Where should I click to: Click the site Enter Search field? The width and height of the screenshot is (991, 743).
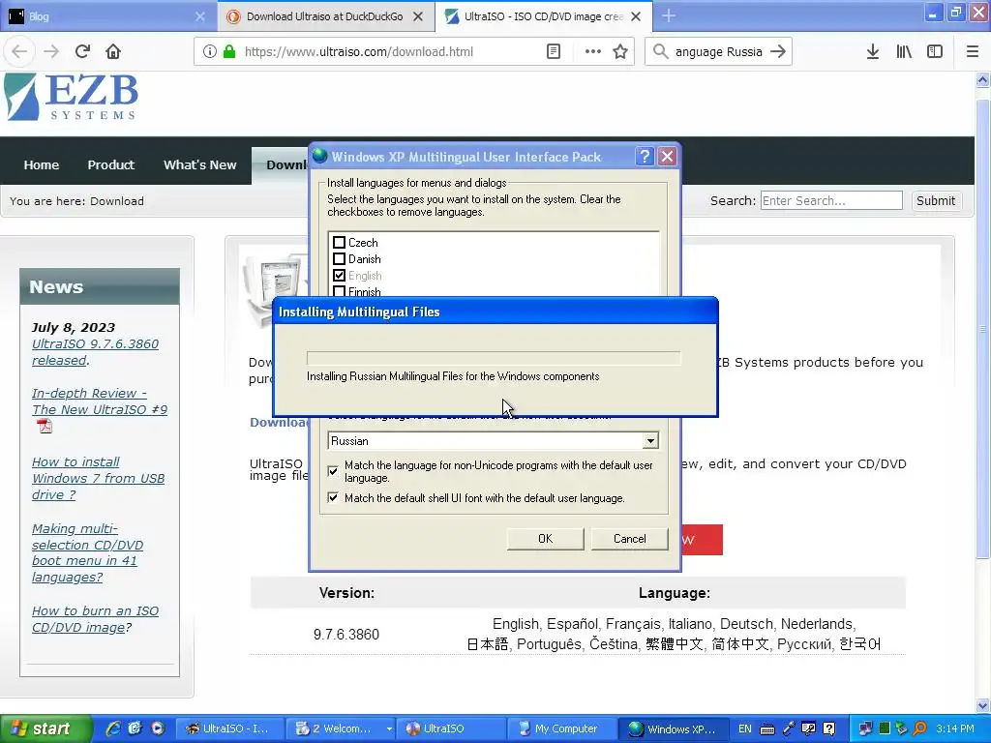coord(831,201)
